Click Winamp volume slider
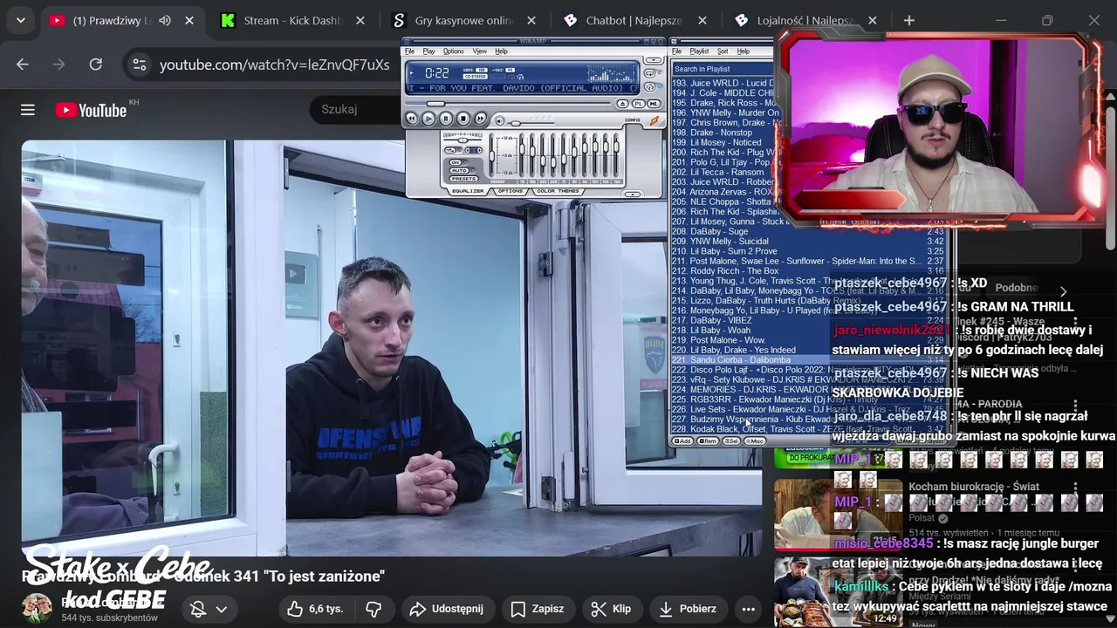1117x628 pixels. 531,123
